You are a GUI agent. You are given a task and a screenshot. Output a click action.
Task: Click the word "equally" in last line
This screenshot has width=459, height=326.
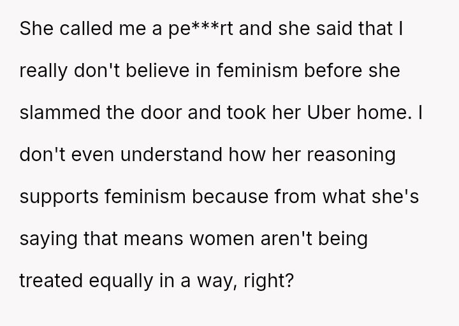pos(121,281)
